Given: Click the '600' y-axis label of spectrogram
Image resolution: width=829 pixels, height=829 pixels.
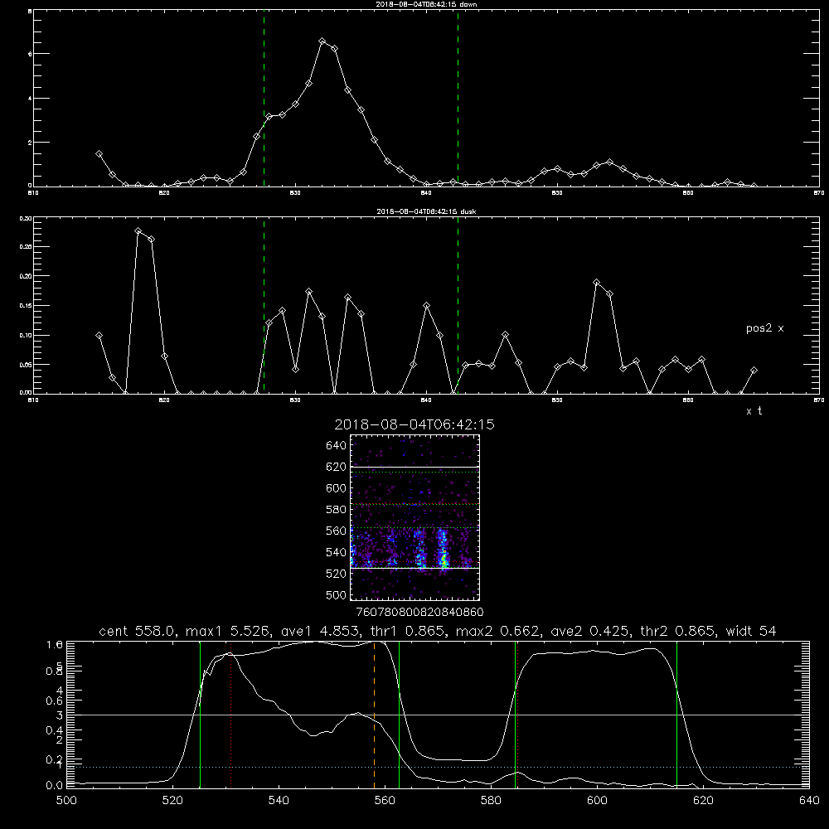Looking at the screenshot, I should [x=337, y=488].
